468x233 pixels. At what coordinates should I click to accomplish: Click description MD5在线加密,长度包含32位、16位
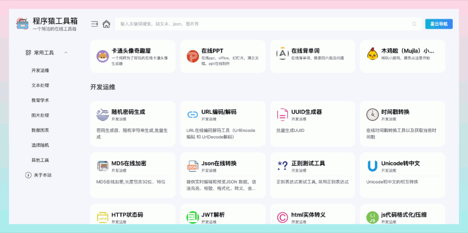[x=131, y=182]
